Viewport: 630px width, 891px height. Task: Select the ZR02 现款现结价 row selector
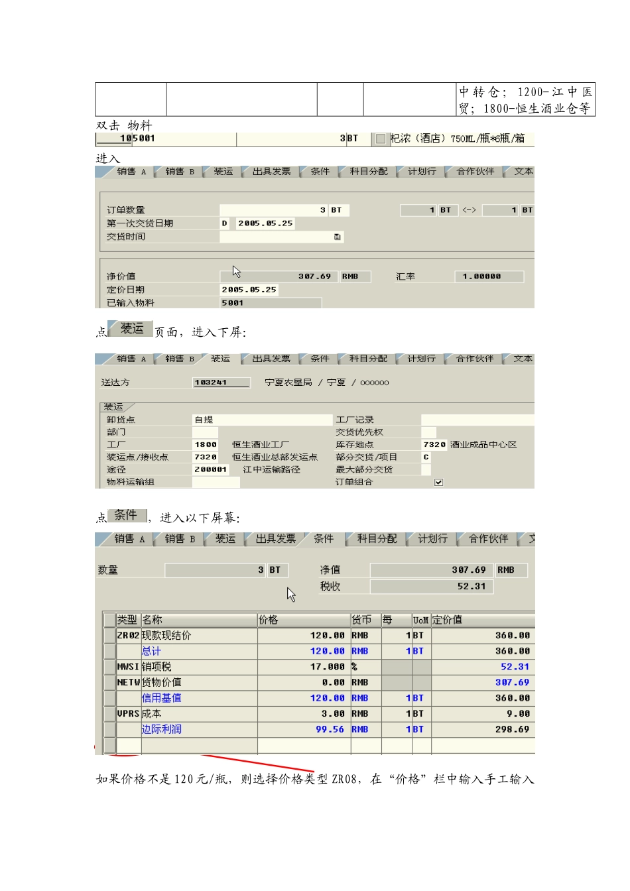click(110, 635)
